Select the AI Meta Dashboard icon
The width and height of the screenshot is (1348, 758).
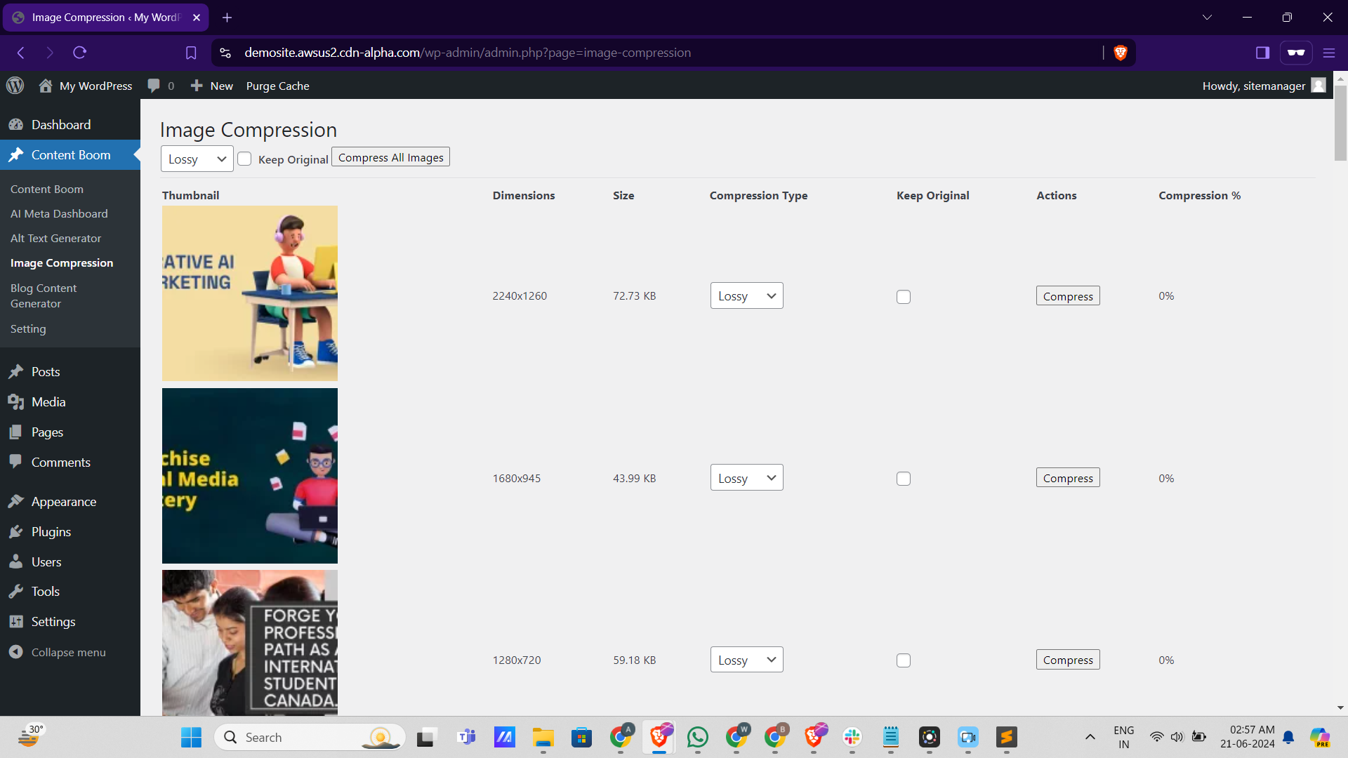(60, 213)
